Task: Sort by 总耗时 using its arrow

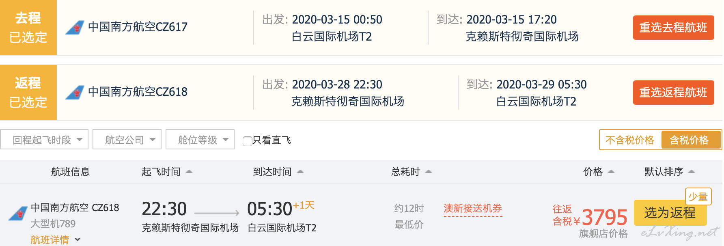Action: (429, 172)
